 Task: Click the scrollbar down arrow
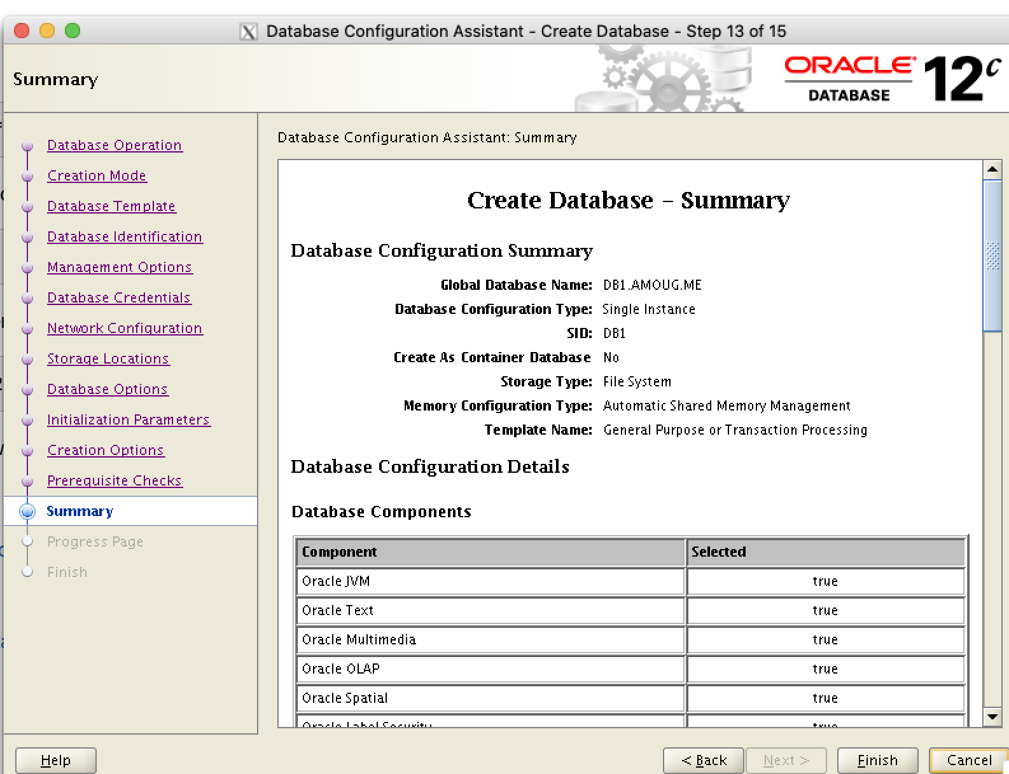click(992, 717)
